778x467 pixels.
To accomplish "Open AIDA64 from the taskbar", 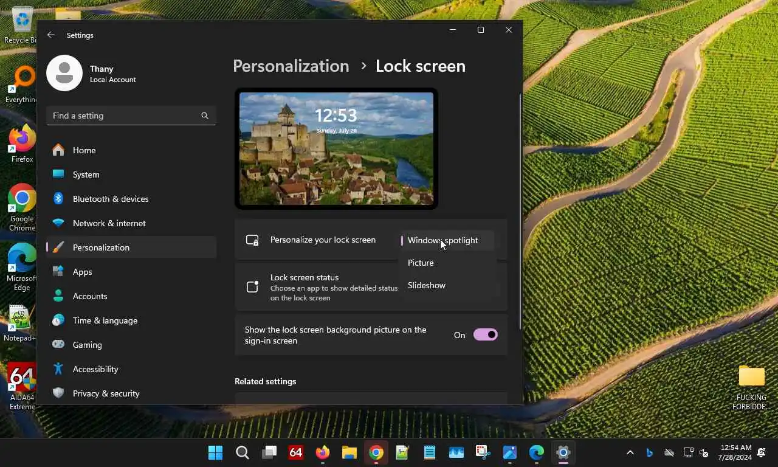I will 296,452.
